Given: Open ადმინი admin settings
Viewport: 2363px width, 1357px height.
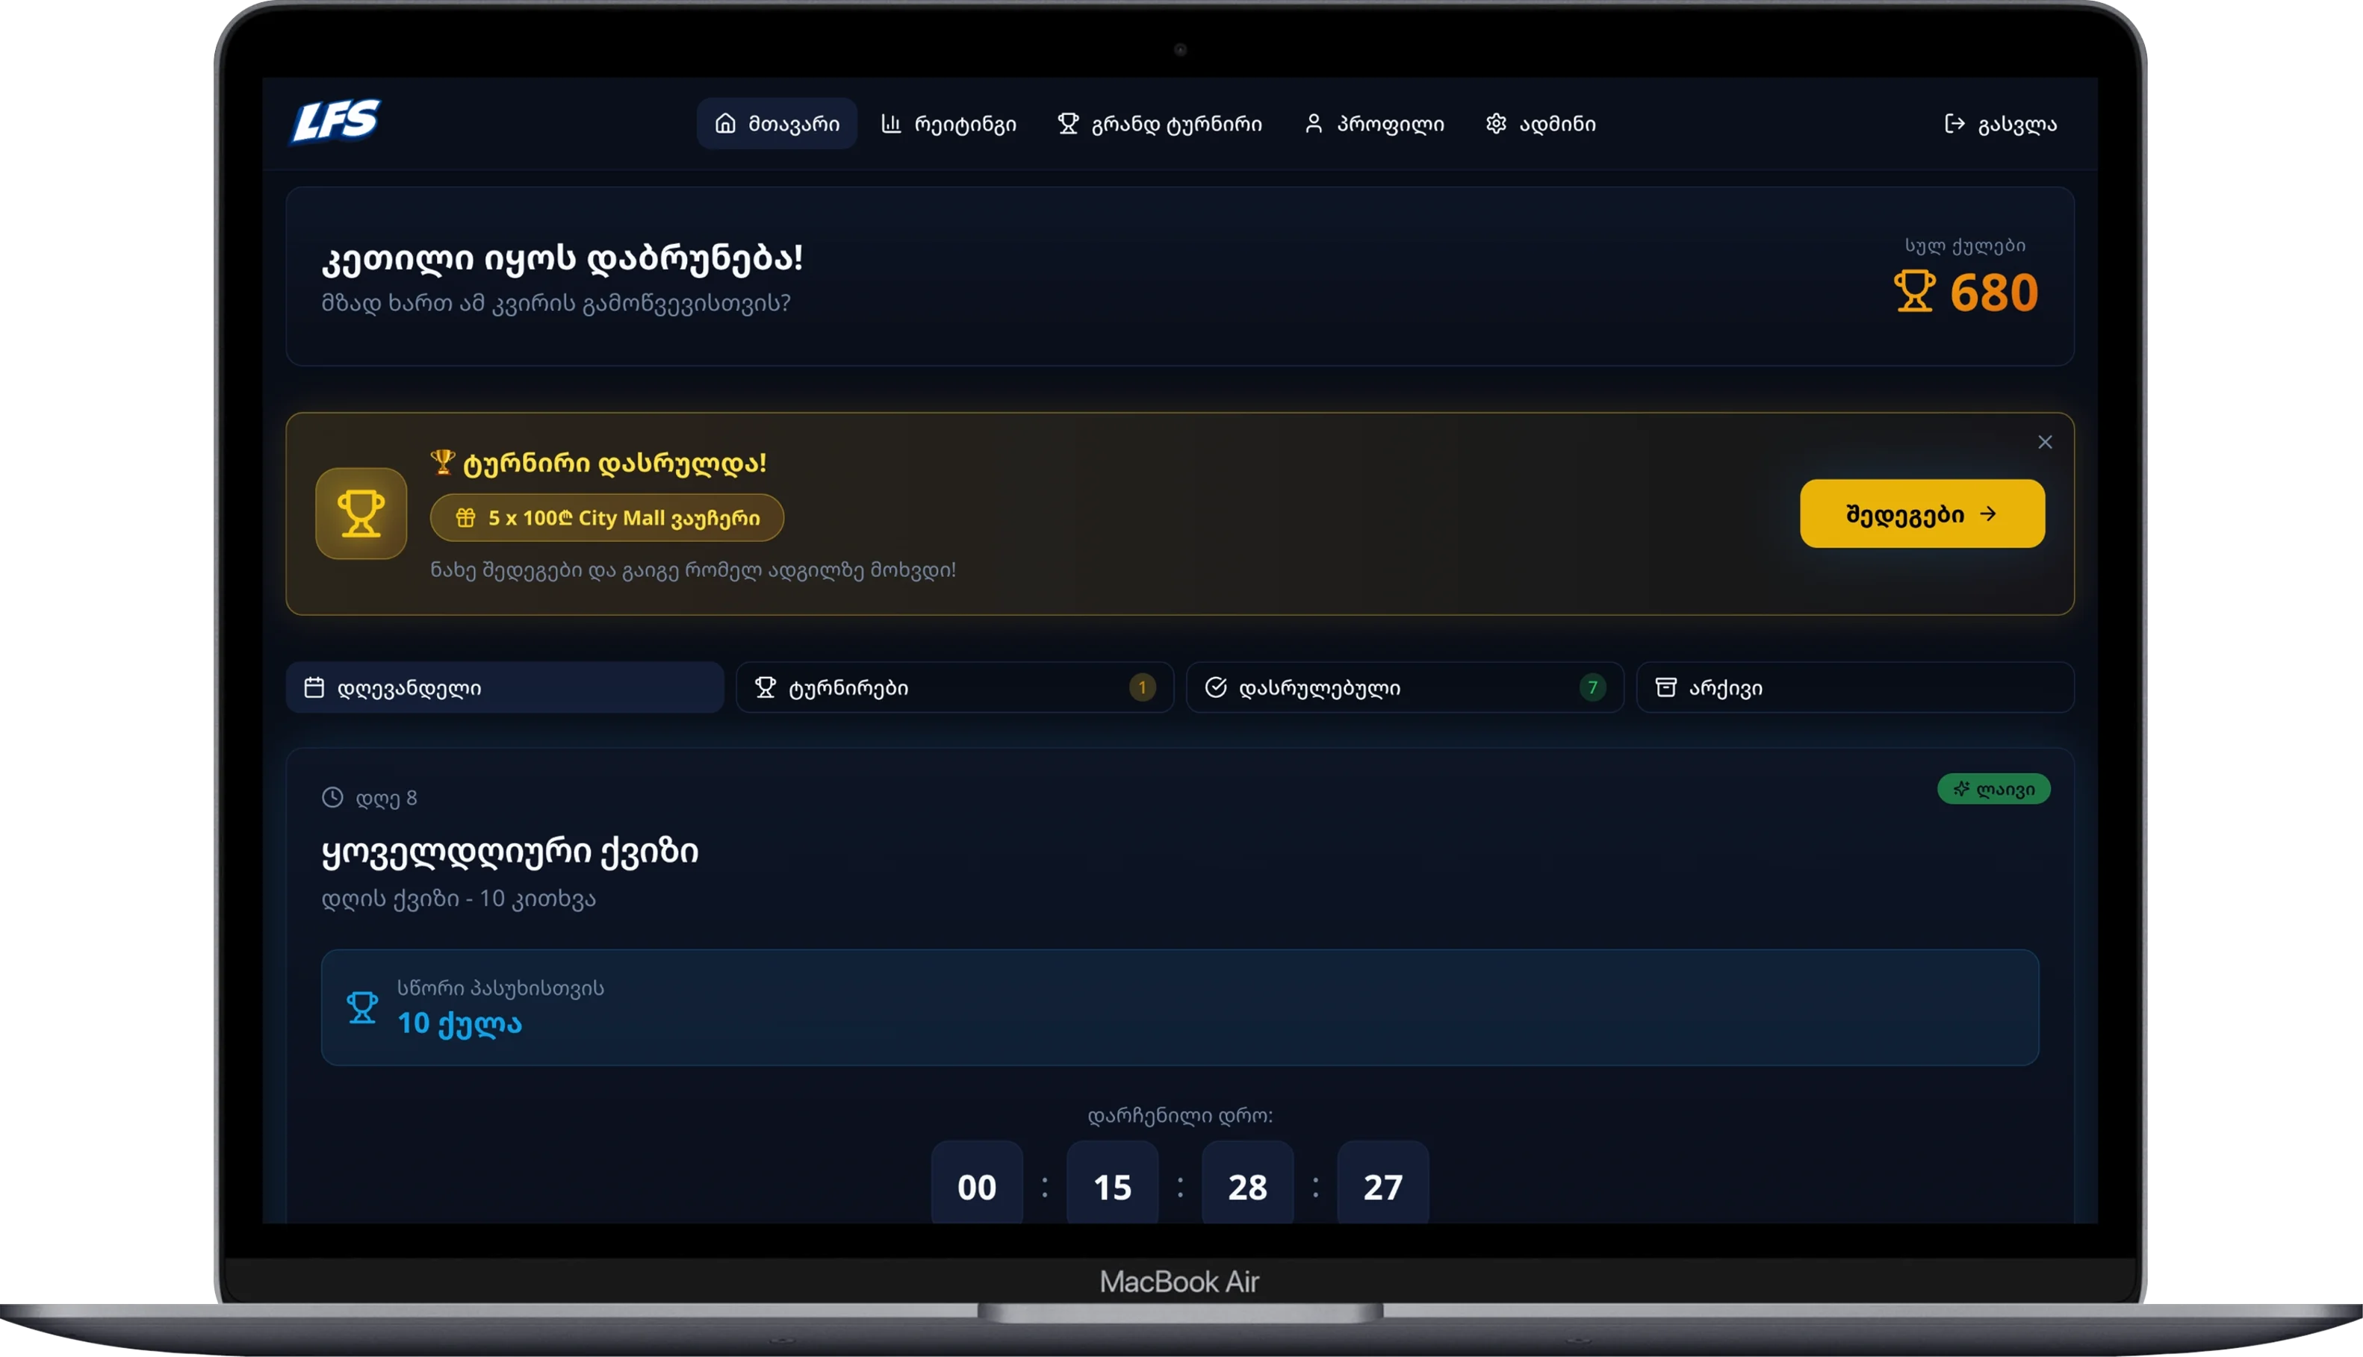Looking at the screenshot, I should (x=1541, y=123).
